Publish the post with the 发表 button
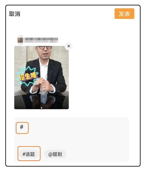146x172 pixels. 124,14
